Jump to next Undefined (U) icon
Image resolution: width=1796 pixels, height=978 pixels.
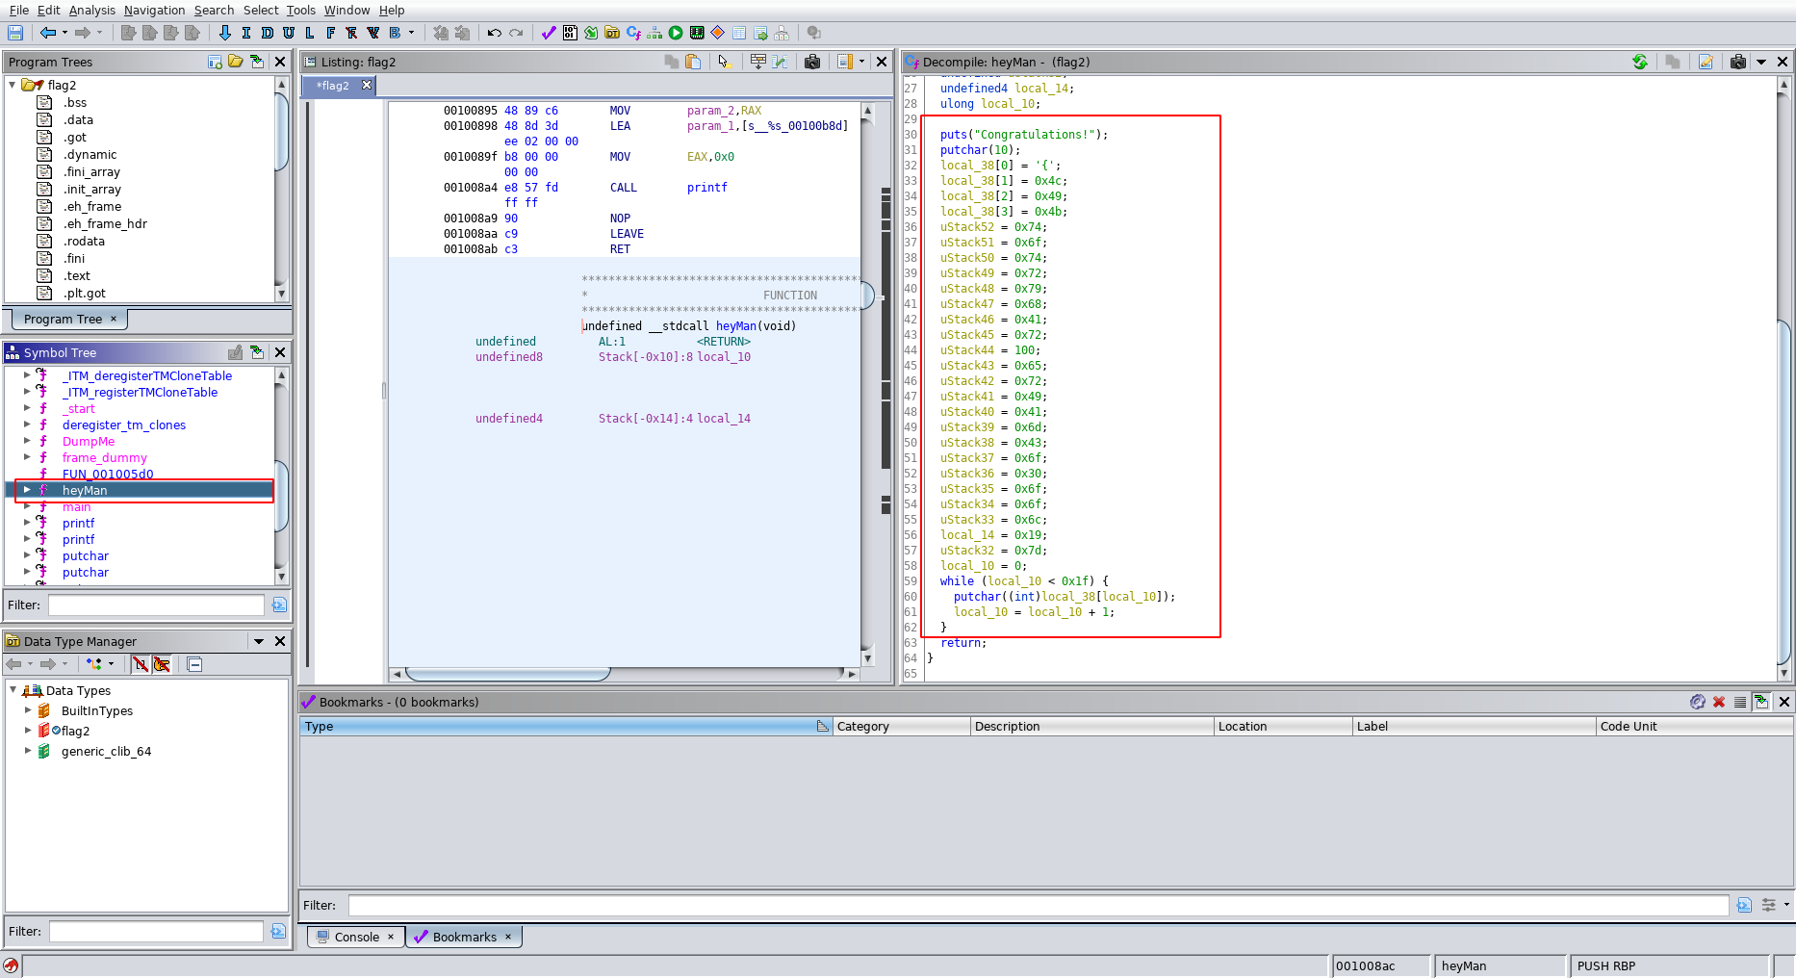tap(289, 33)
